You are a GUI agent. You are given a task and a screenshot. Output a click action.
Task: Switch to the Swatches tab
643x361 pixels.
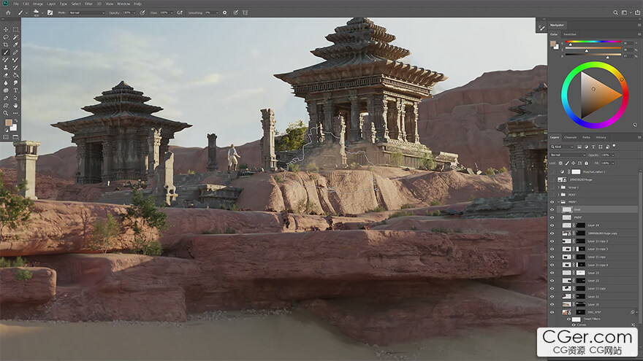(x=570, y=34)
